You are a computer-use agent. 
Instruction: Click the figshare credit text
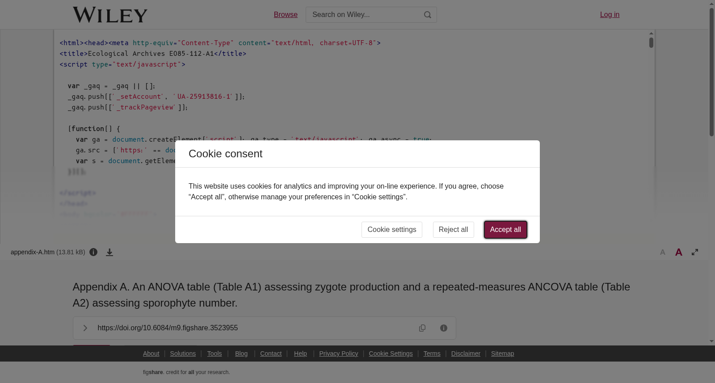point(186,372)
